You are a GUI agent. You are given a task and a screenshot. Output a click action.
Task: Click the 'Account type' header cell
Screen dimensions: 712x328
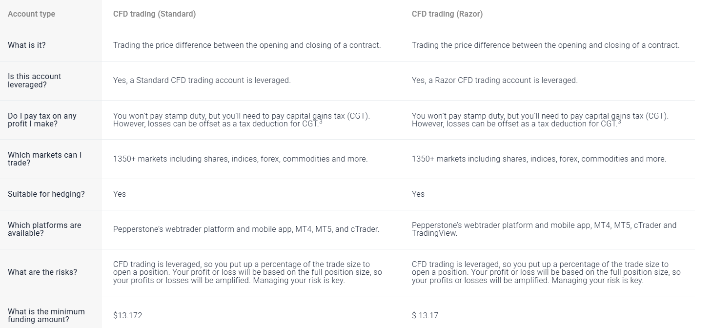click(x=31, y=14)
